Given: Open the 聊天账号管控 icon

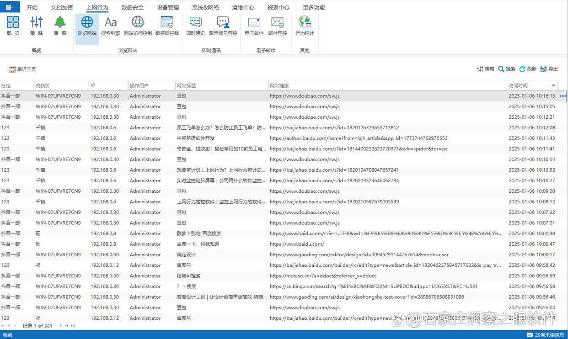Looking at the screenshot, I should 223,26.
